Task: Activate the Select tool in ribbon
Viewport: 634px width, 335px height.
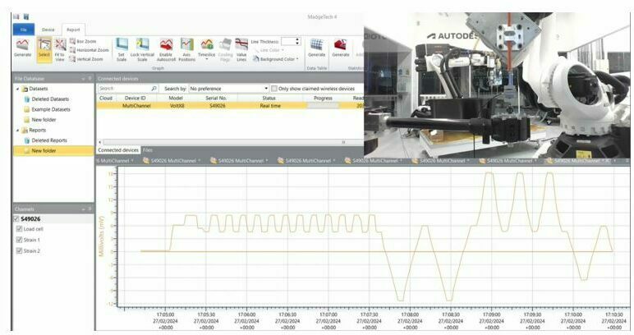Action: 44,48
